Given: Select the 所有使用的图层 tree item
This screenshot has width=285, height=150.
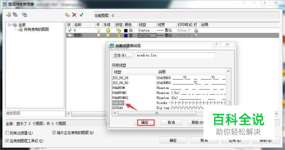Looking at the screenshot, I should 36,30.
